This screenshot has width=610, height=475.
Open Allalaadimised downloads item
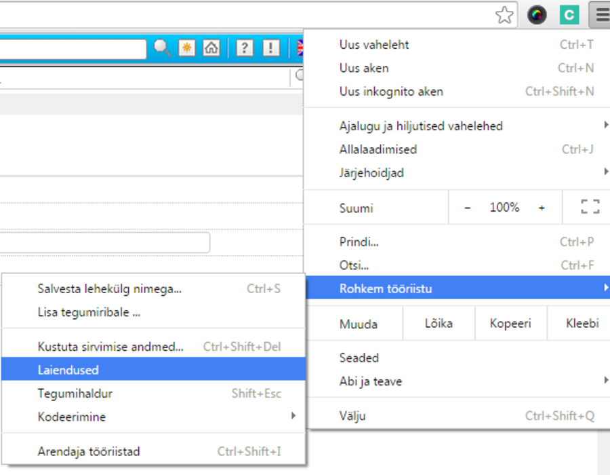coord(457,149)
